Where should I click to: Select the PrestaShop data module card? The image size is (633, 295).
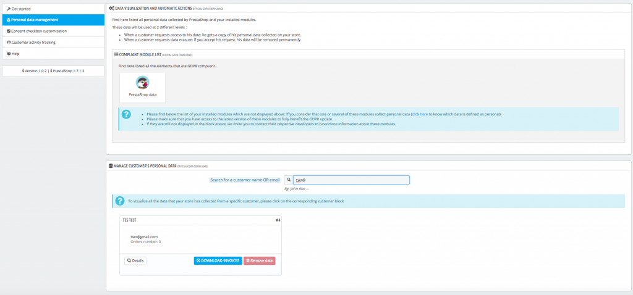(143, 88)
